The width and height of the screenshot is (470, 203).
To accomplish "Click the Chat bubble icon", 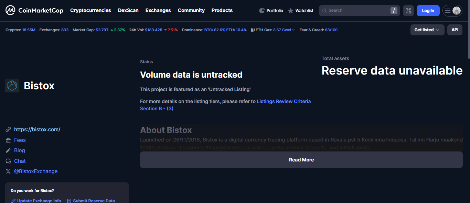I will 8,161.
